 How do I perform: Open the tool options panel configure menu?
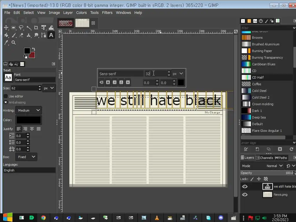click(53, 64)
